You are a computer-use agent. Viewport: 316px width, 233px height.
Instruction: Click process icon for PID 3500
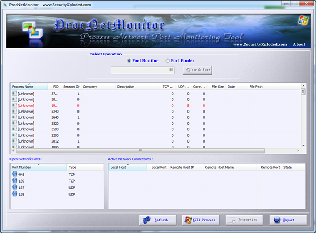[x=14, y=129]
